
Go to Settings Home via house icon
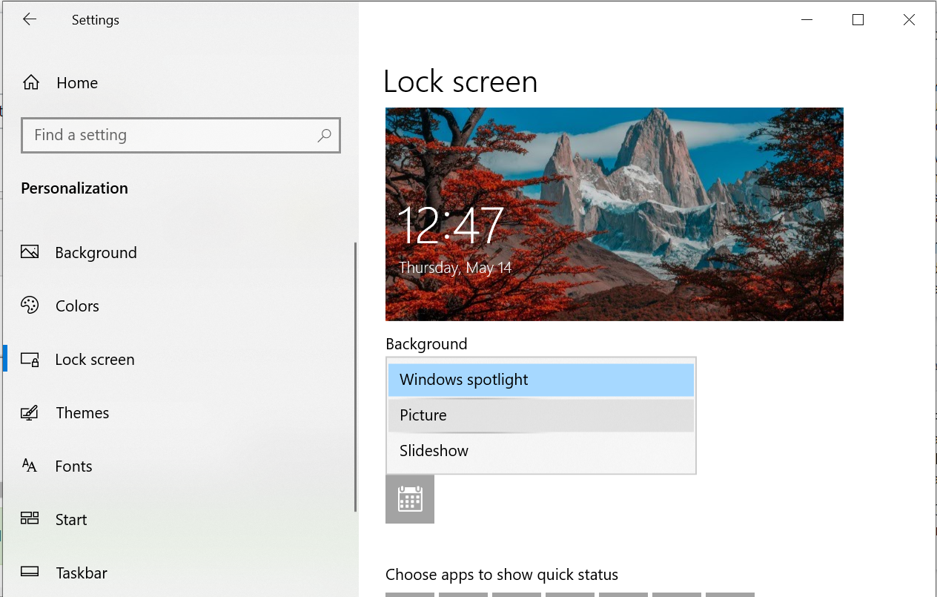pyautogui.click(x=31, y=82)
